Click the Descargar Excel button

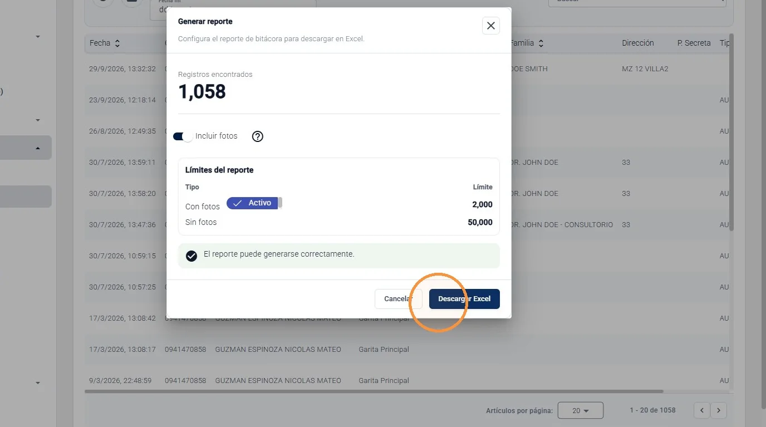[x=464, y=299]
